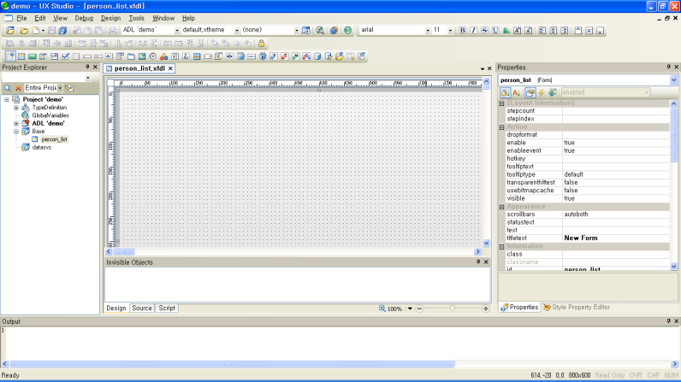Toggle pin on Output panel
This screenshot has width=681, height=382.
[668, 321]
